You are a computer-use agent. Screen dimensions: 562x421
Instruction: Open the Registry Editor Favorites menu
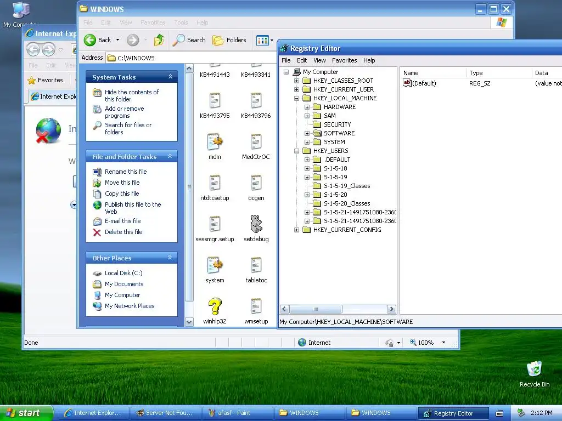tap(345, 60)
